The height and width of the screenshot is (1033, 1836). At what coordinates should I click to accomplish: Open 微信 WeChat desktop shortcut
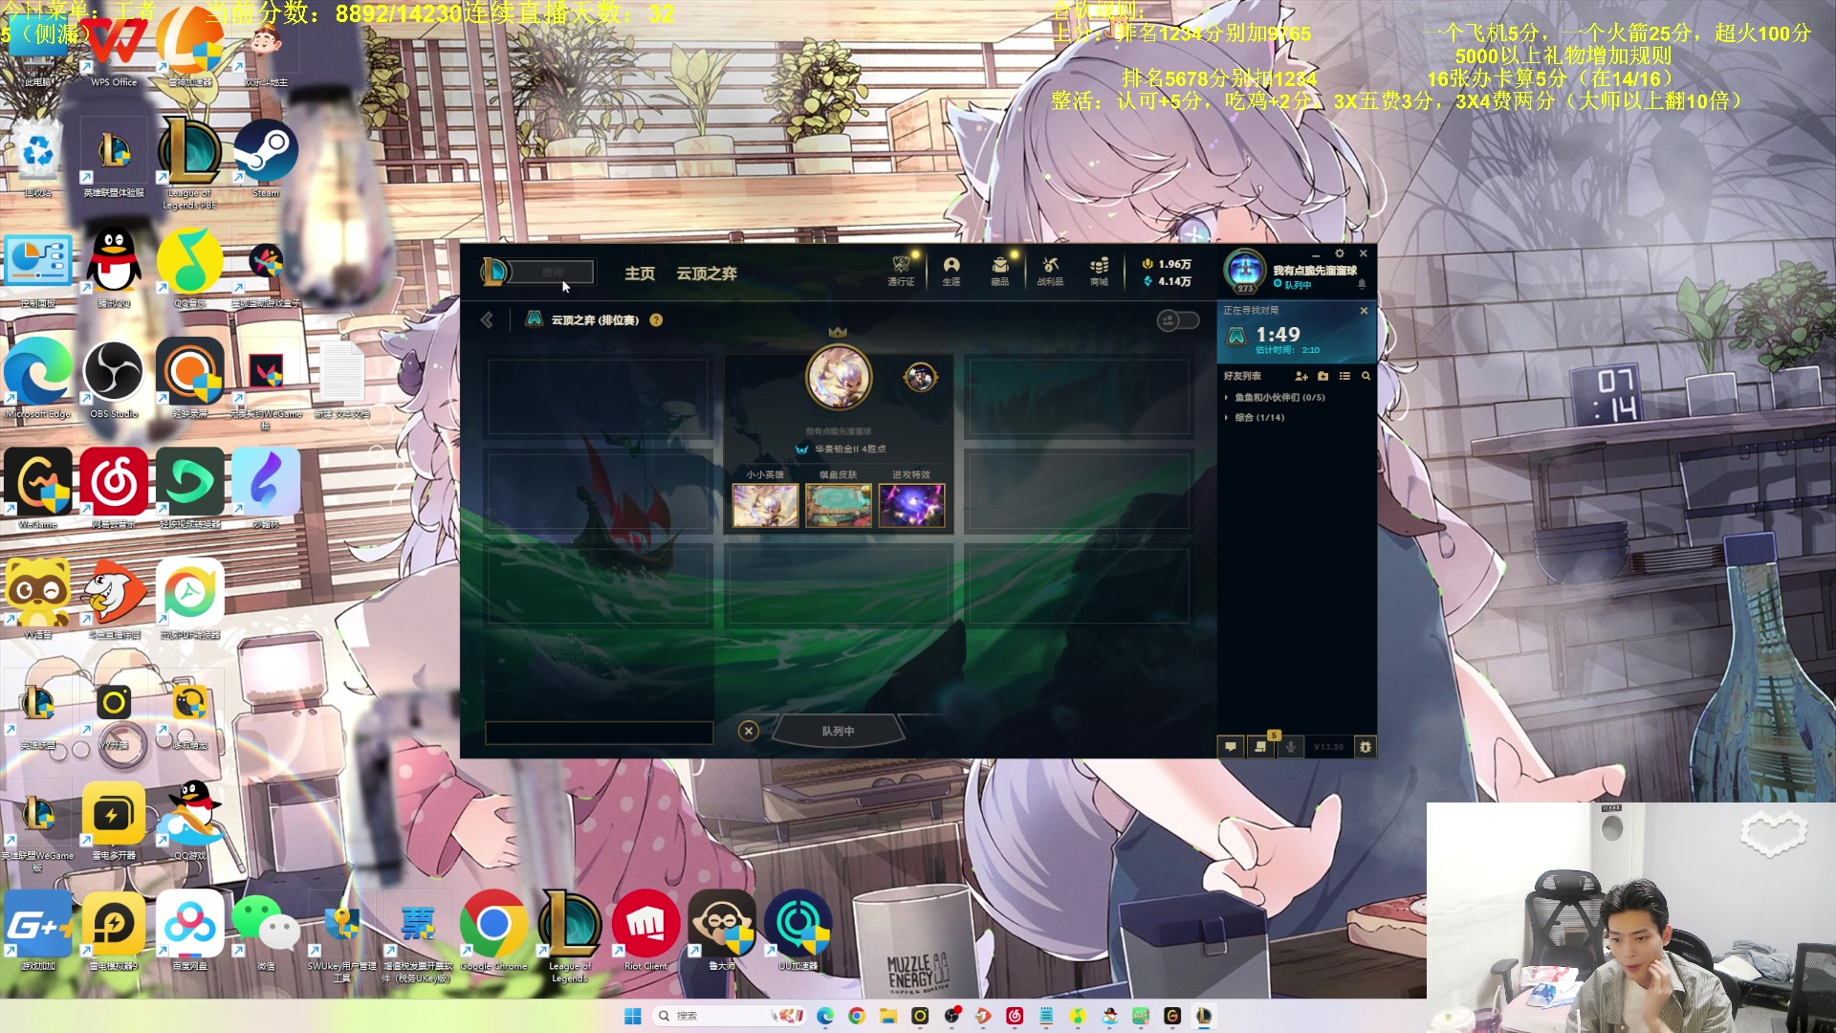[265, 931]
